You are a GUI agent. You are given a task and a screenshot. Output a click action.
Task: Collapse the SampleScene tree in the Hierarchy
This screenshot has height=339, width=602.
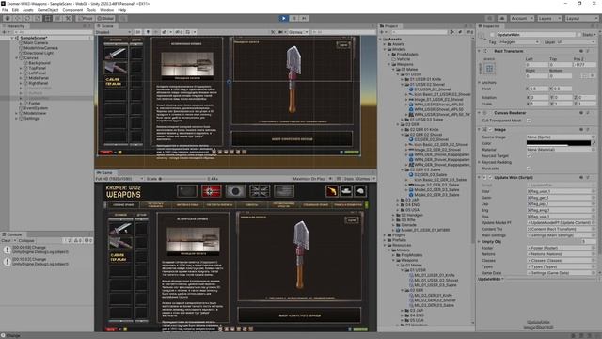click(12, 38)
